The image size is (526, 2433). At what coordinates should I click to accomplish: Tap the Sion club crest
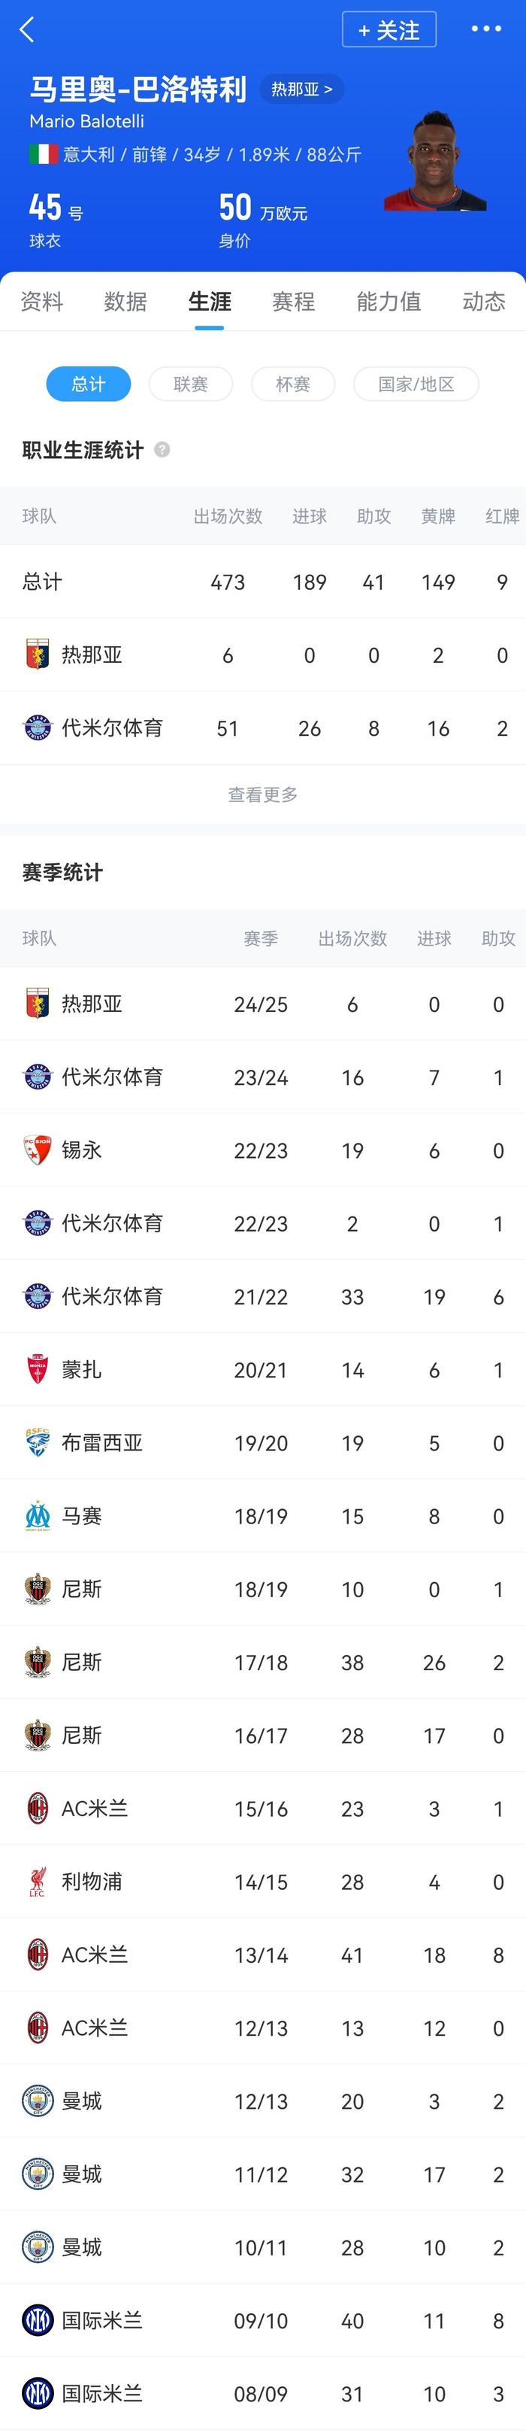click(x=37, y=1150)
